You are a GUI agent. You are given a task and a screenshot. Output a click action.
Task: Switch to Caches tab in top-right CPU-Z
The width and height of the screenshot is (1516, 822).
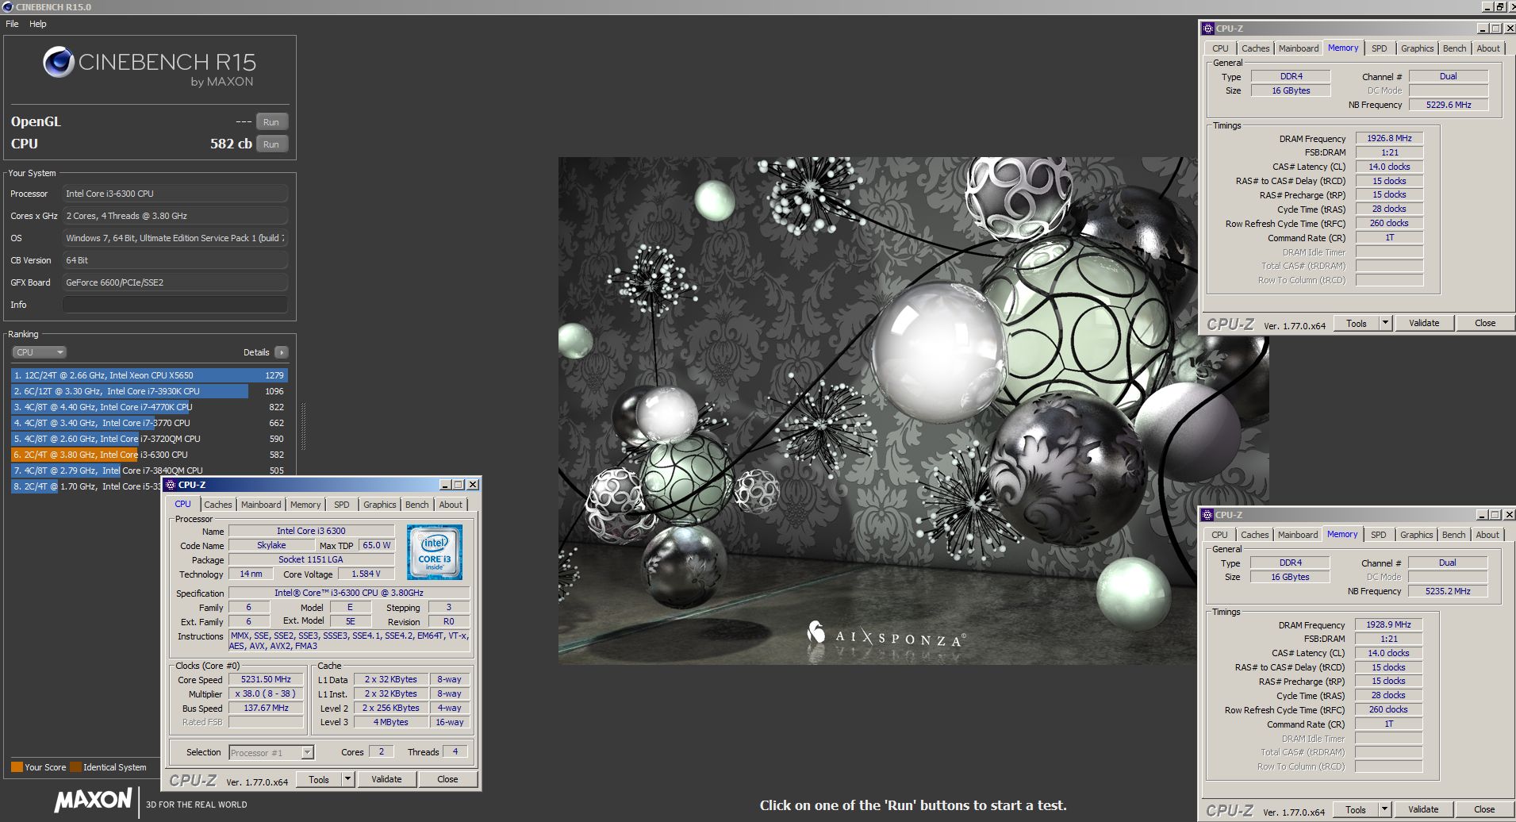[x=1255, y=48]
